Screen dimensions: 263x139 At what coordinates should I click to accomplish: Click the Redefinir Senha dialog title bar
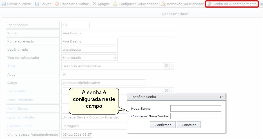tap(176, 97)
